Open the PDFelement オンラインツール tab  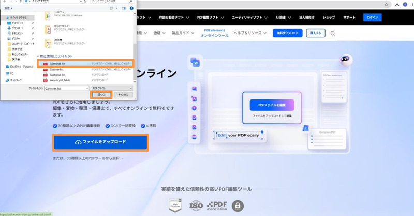click(214, 33)
